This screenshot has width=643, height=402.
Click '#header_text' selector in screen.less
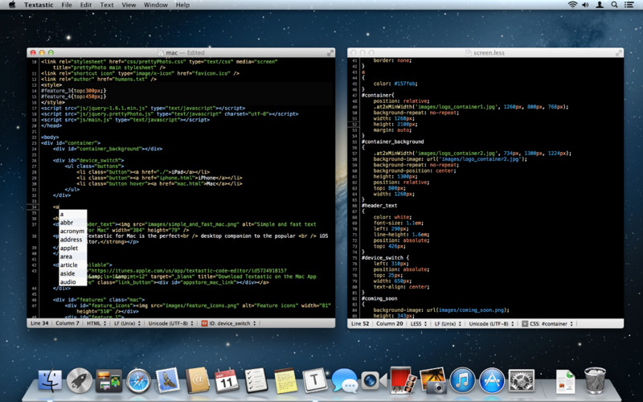379,206
